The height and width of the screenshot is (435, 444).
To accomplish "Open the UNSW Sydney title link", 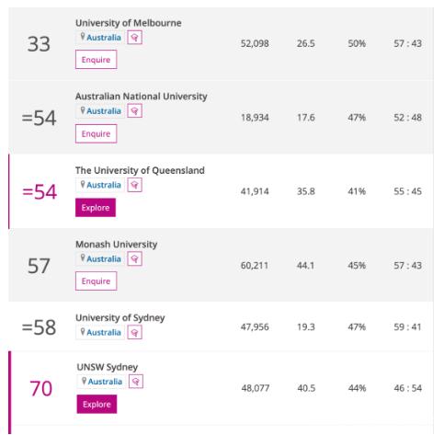I will pos(108,367).
